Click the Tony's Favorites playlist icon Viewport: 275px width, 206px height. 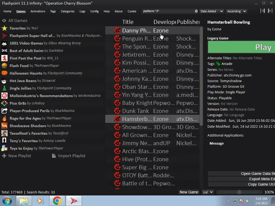[x=4, y=141]
